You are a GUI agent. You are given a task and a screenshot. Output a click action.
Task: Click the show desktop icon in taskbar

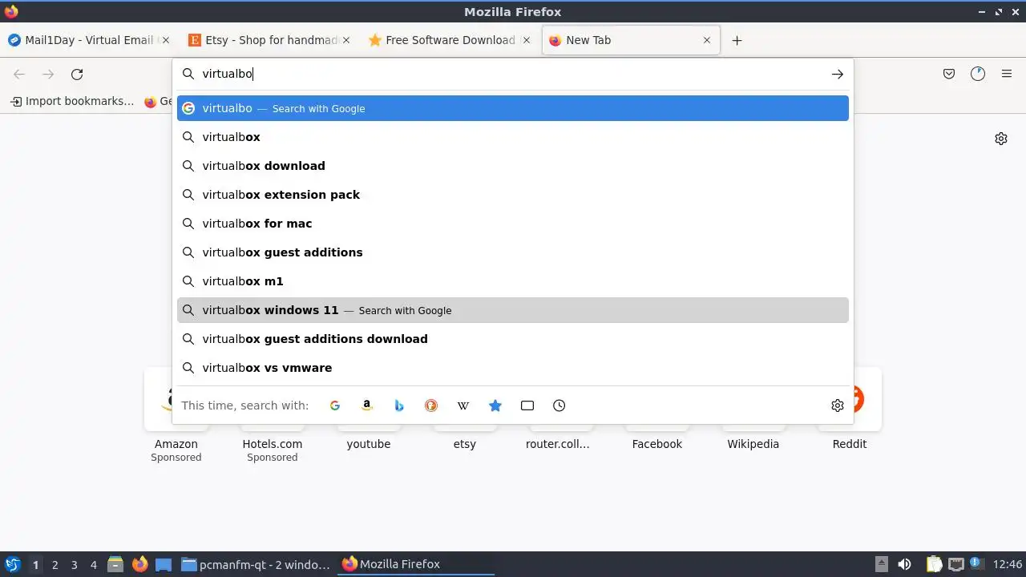coord(164,564)
